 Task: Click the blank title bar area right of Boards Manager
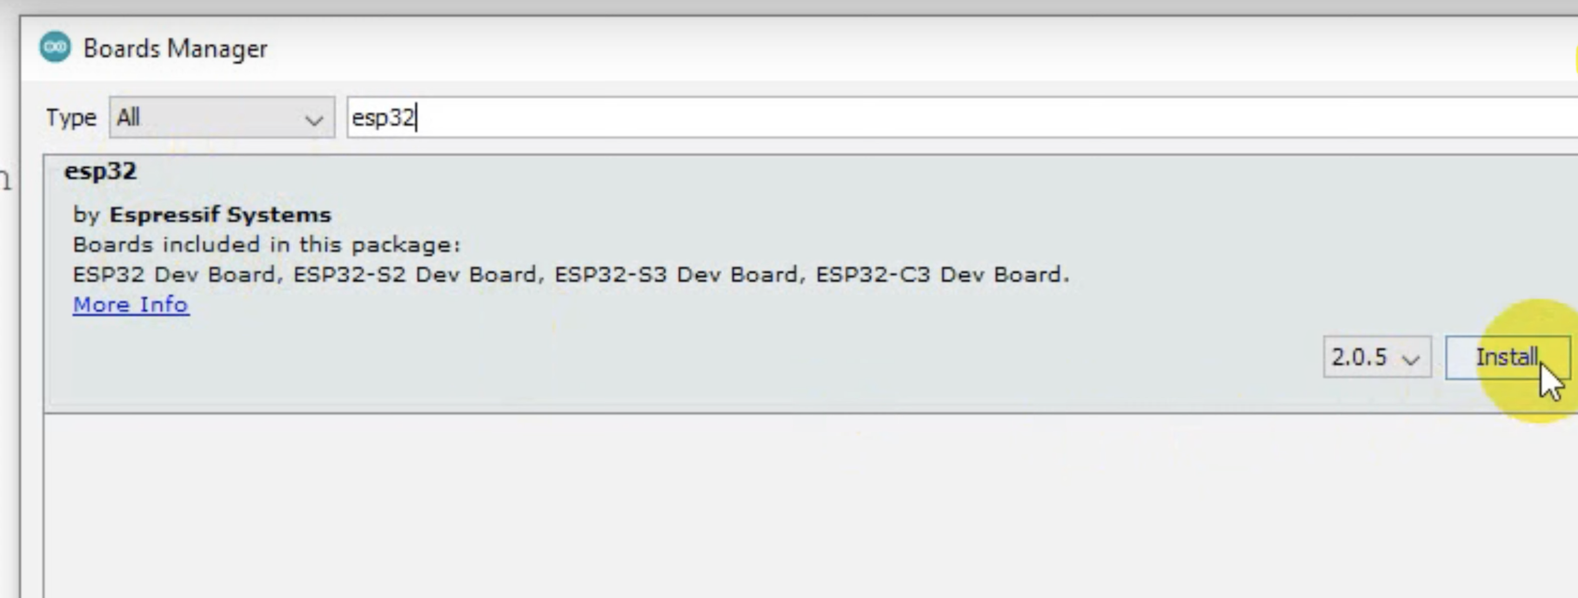919,49
